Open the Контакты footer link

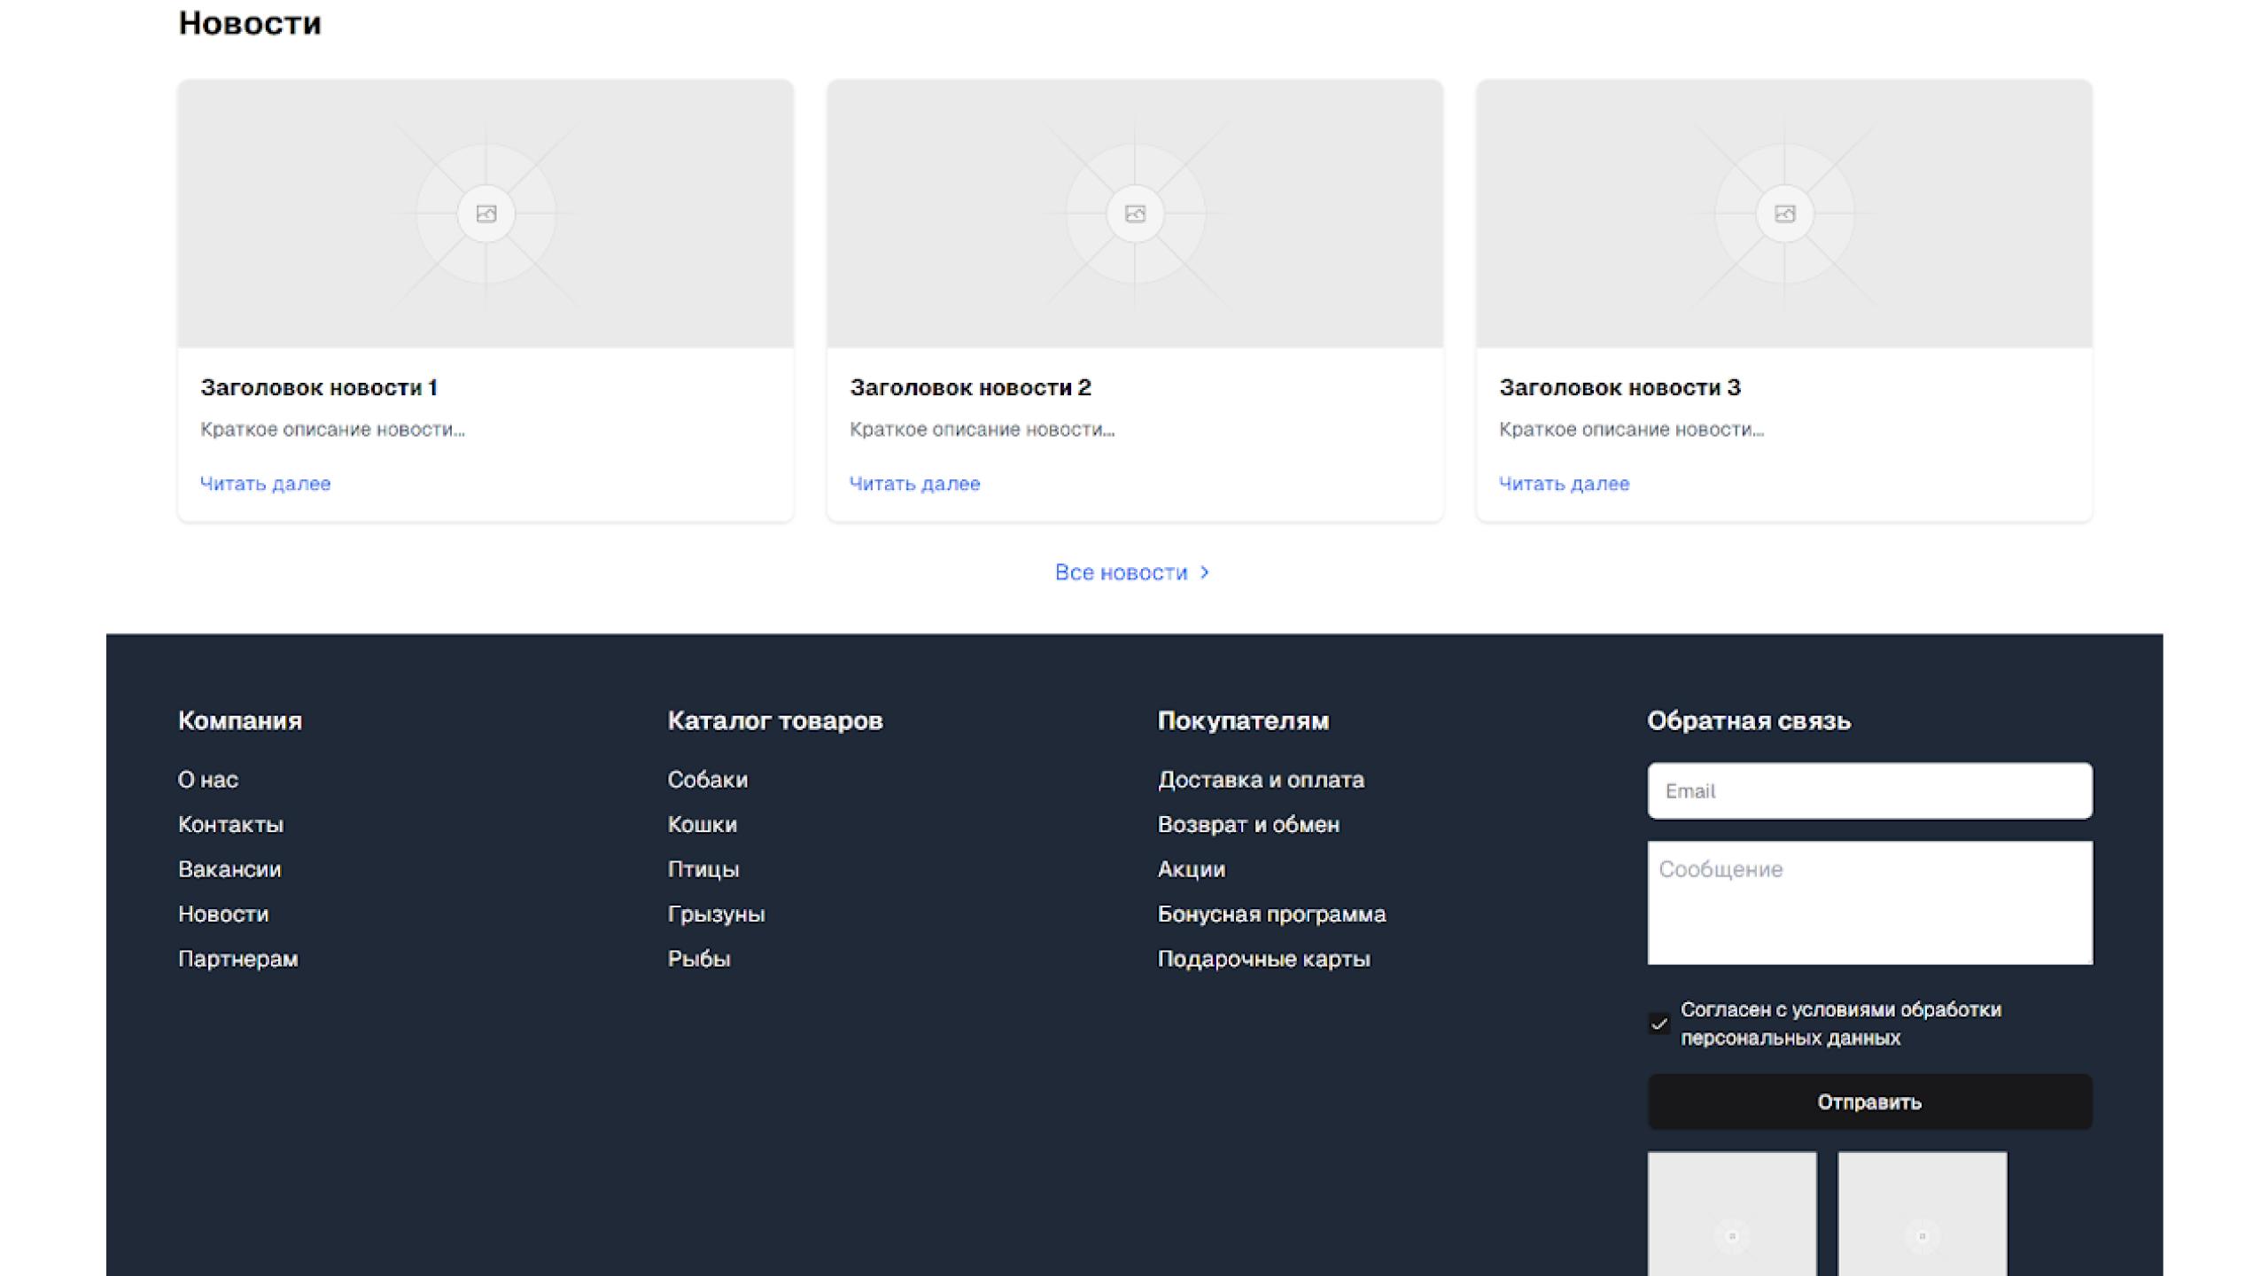pyautogui.click(x=230, y=824)
